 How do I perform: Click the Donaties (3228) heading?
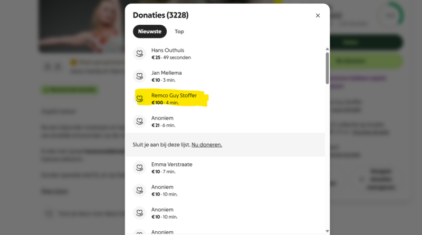tap(161, 15)
